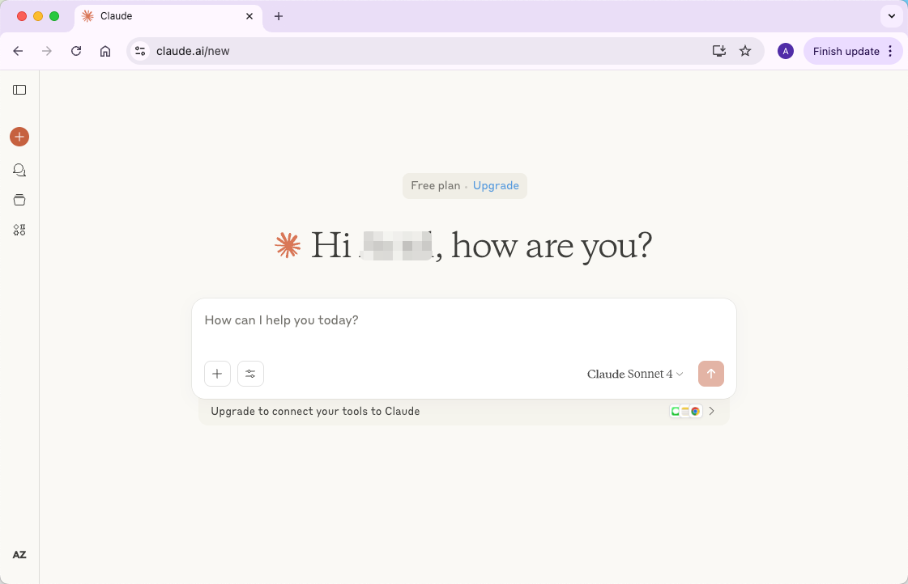The image size is (908, 584).
Task: Start a new chat with orange plus
Action: coord(19,137)
